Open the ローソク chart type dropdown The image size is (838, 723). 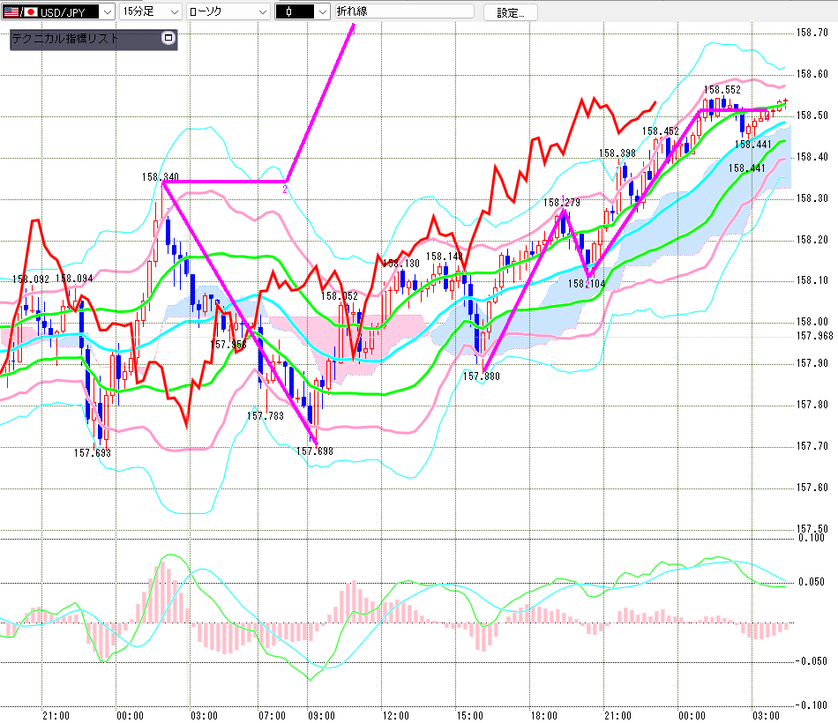(228, 11)
